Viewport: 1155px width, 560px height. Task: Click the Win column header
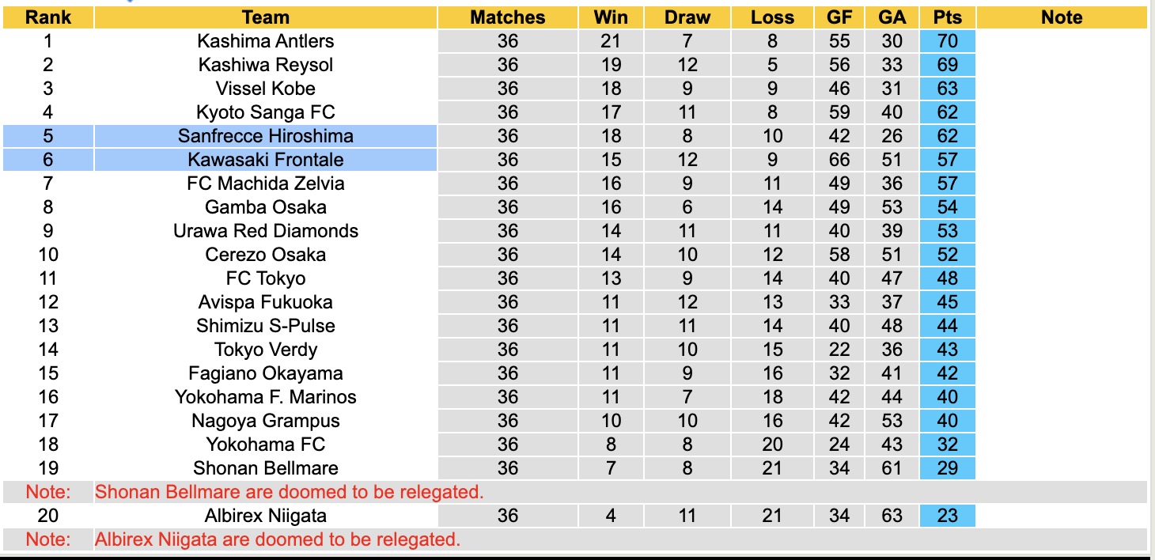coord(611,17)
